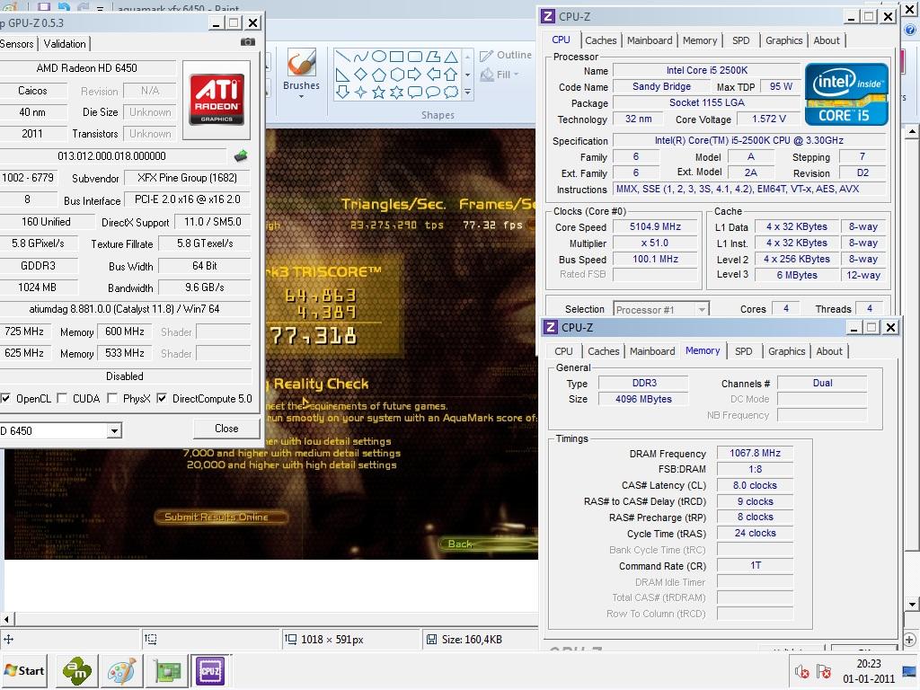Select the Hexagon shape in Paint
The width and height of the screenshot is (920, 690).
pyautogui.click(x=396, y=75)
